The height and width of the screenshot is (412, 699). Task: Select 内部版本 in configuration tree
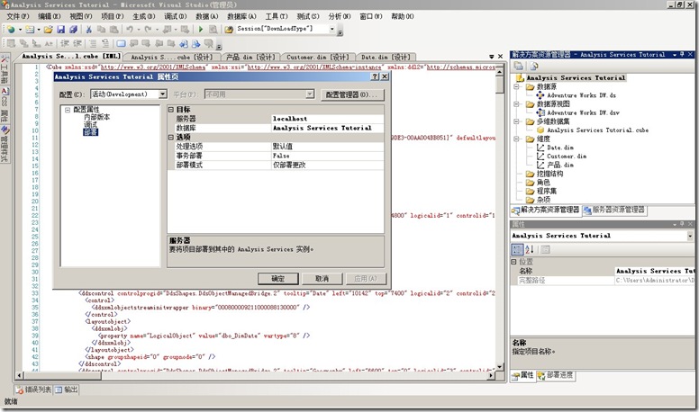point(96,117)
